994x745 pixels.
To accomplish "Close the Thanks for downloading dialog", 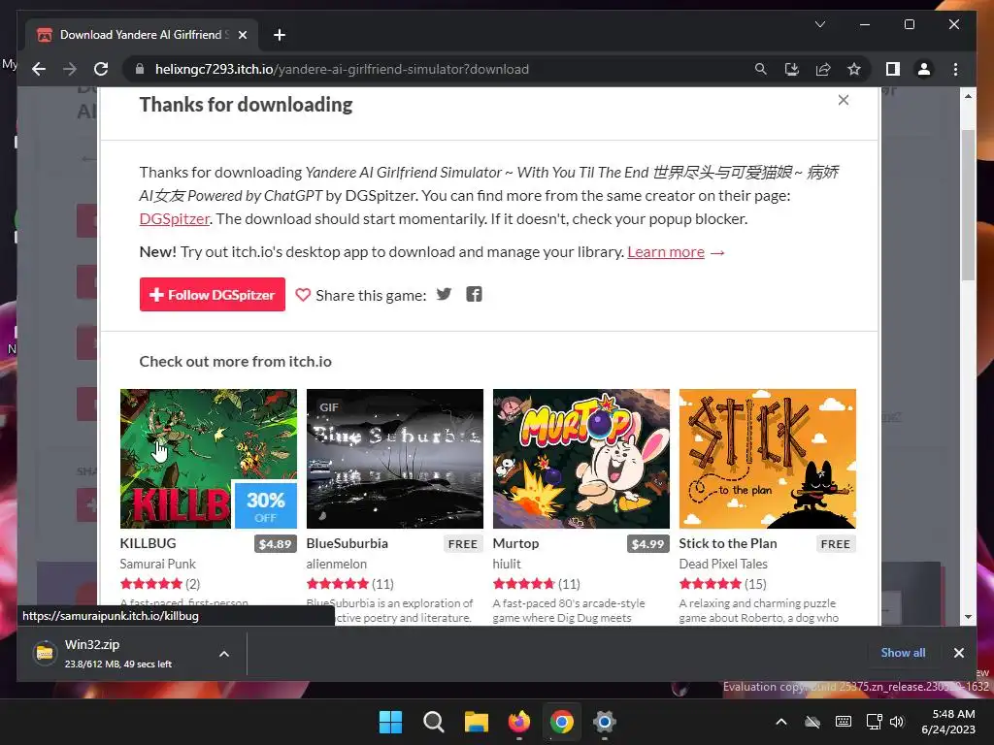I will pos(844,100).
